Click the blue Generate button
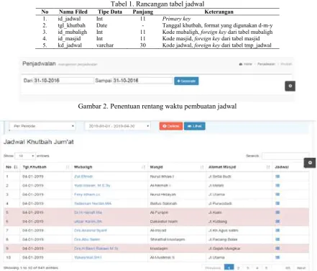The image size is (317, 271). [186, 81]
